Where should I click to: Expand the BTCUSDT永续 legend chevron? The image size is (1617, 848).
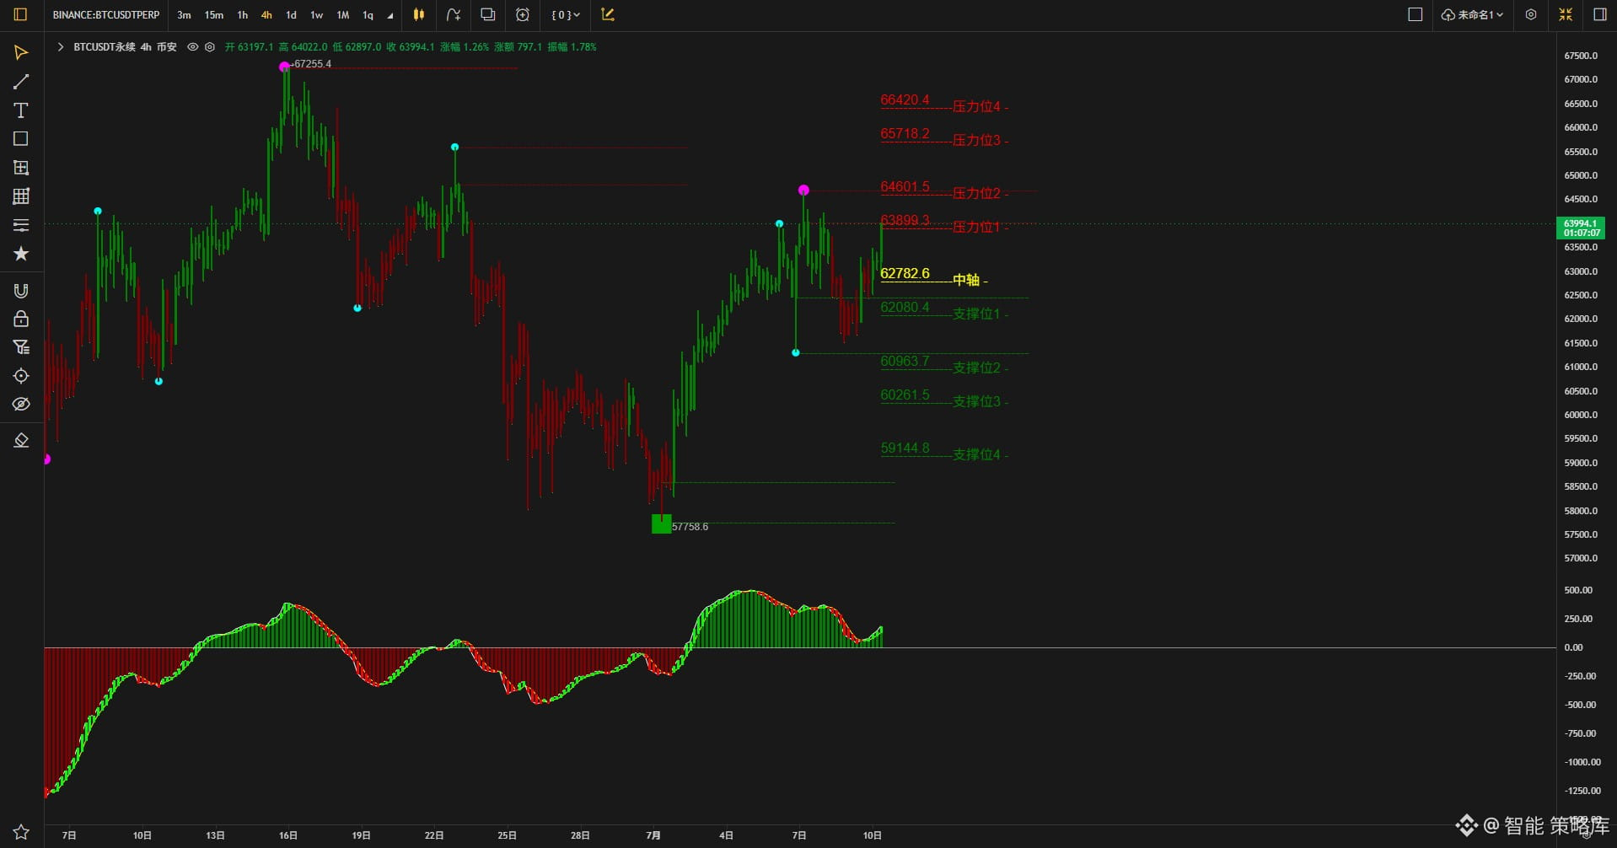pyautogui.click(x=61, y=47)
